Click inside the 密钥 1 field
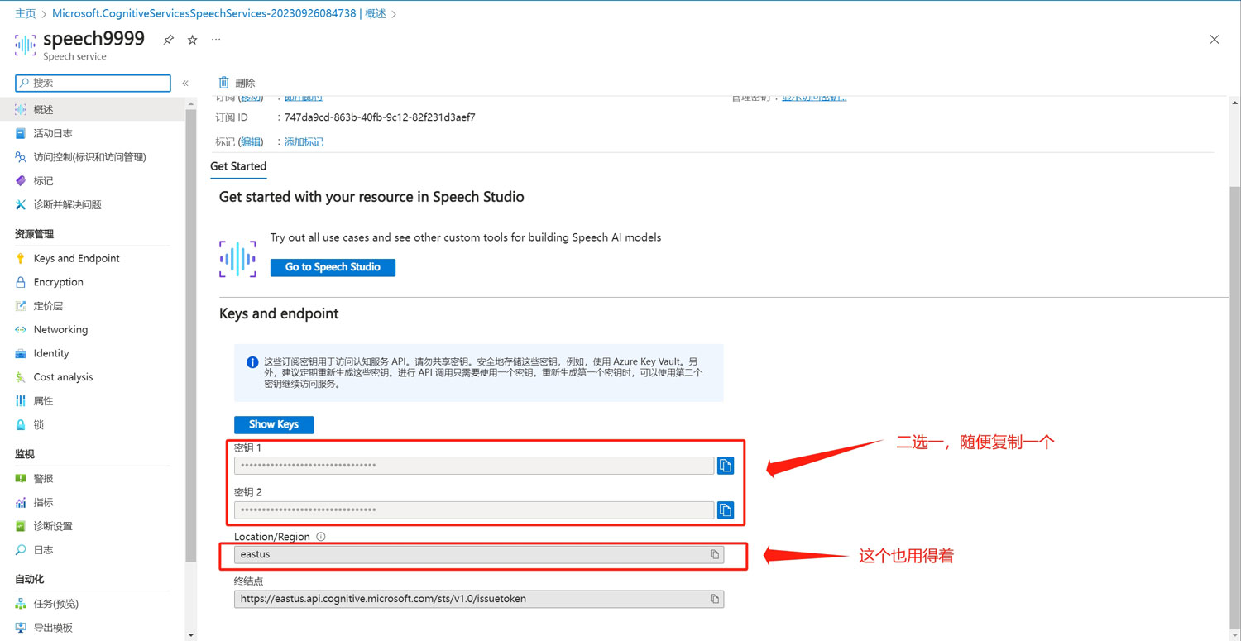The image size is (1241, 641). click(x=474, y=466)
